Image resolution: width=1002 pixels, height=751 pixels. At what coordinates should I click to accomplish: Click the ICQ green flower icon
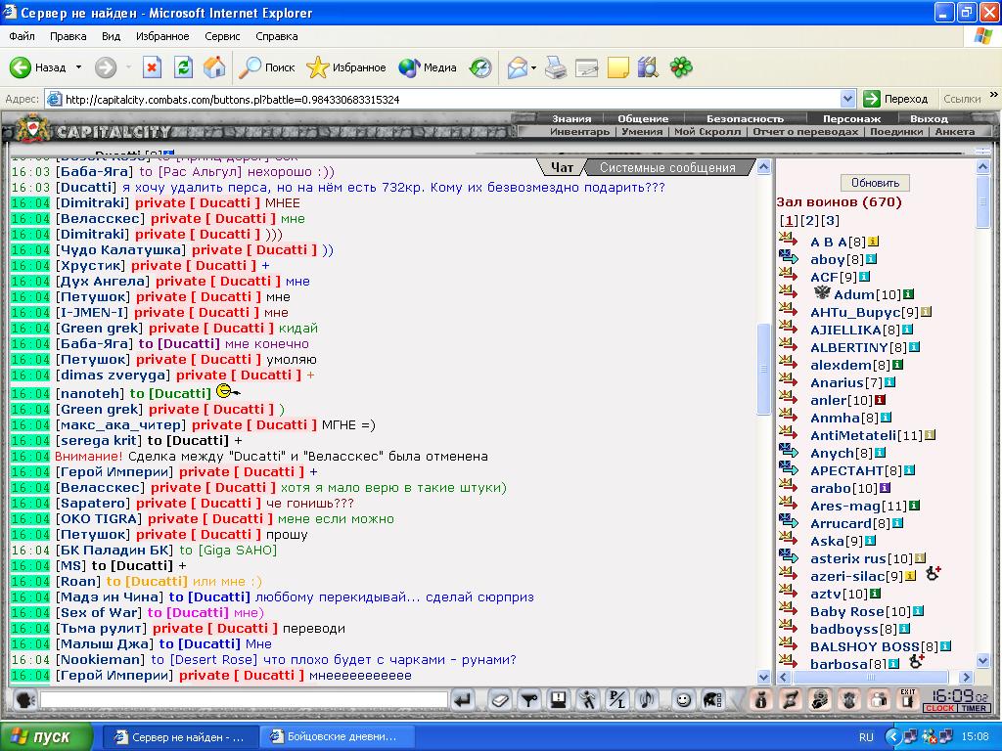(681, 67)
